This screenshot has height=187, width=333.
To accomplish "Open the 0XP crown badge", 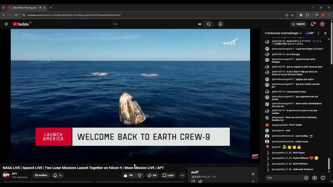I will point(310,33).
